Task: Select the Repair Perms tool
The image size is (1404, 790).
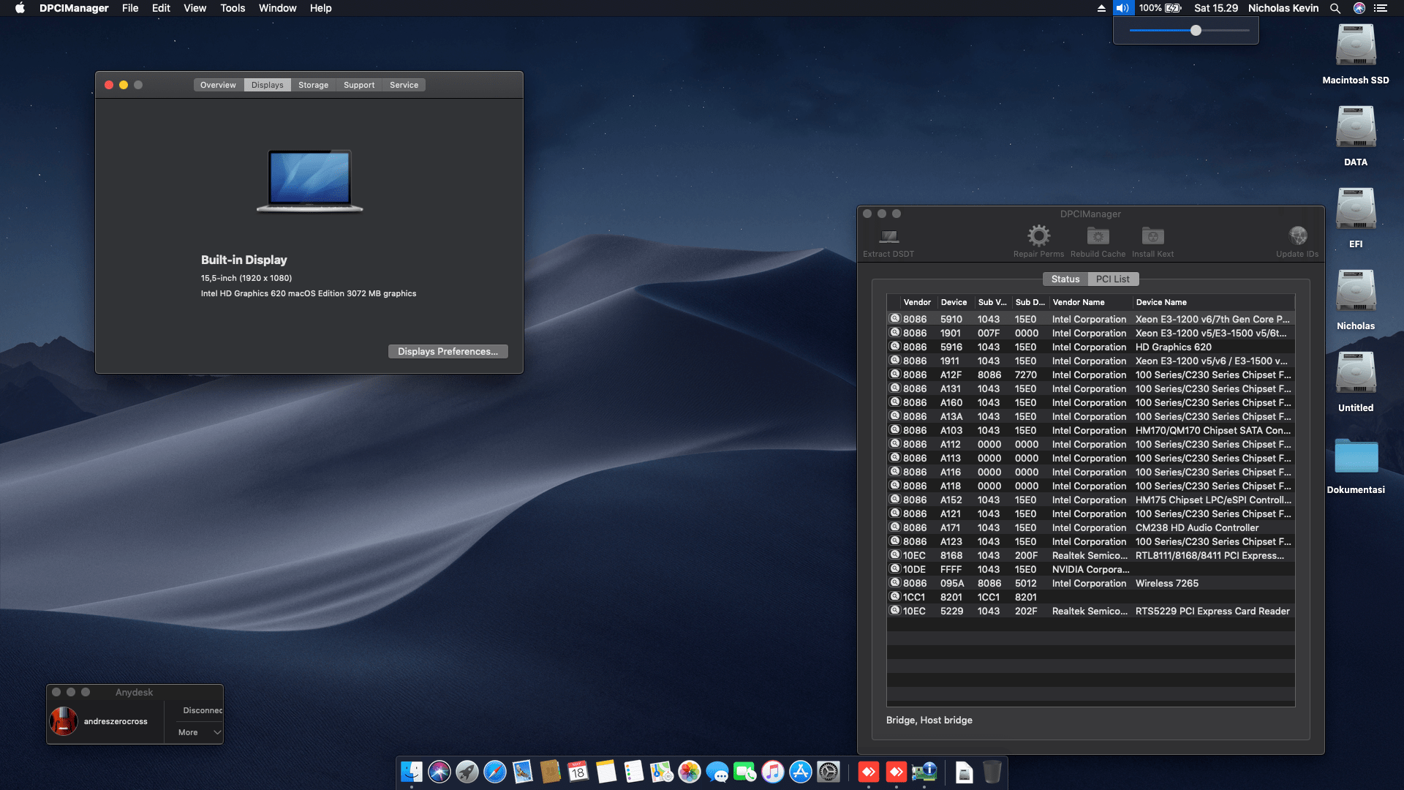Action: click(x=1039, y=240)
